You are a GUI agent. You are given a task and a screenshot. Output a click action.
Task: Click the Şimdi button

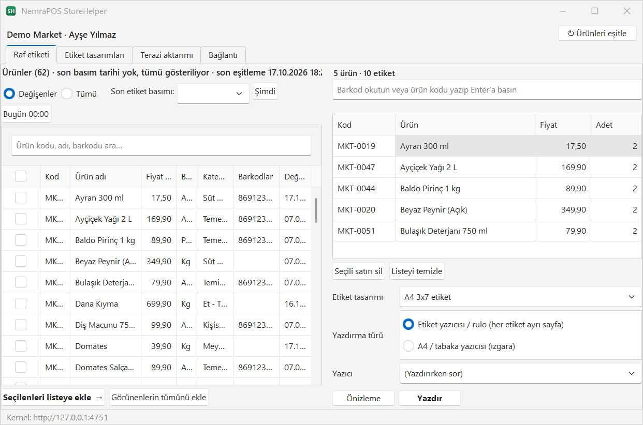[265, 92]
